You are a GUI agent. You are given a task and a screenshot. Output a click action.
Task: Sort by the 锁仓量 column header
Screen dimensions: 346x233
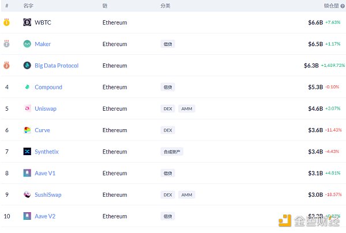pos(331,5)
